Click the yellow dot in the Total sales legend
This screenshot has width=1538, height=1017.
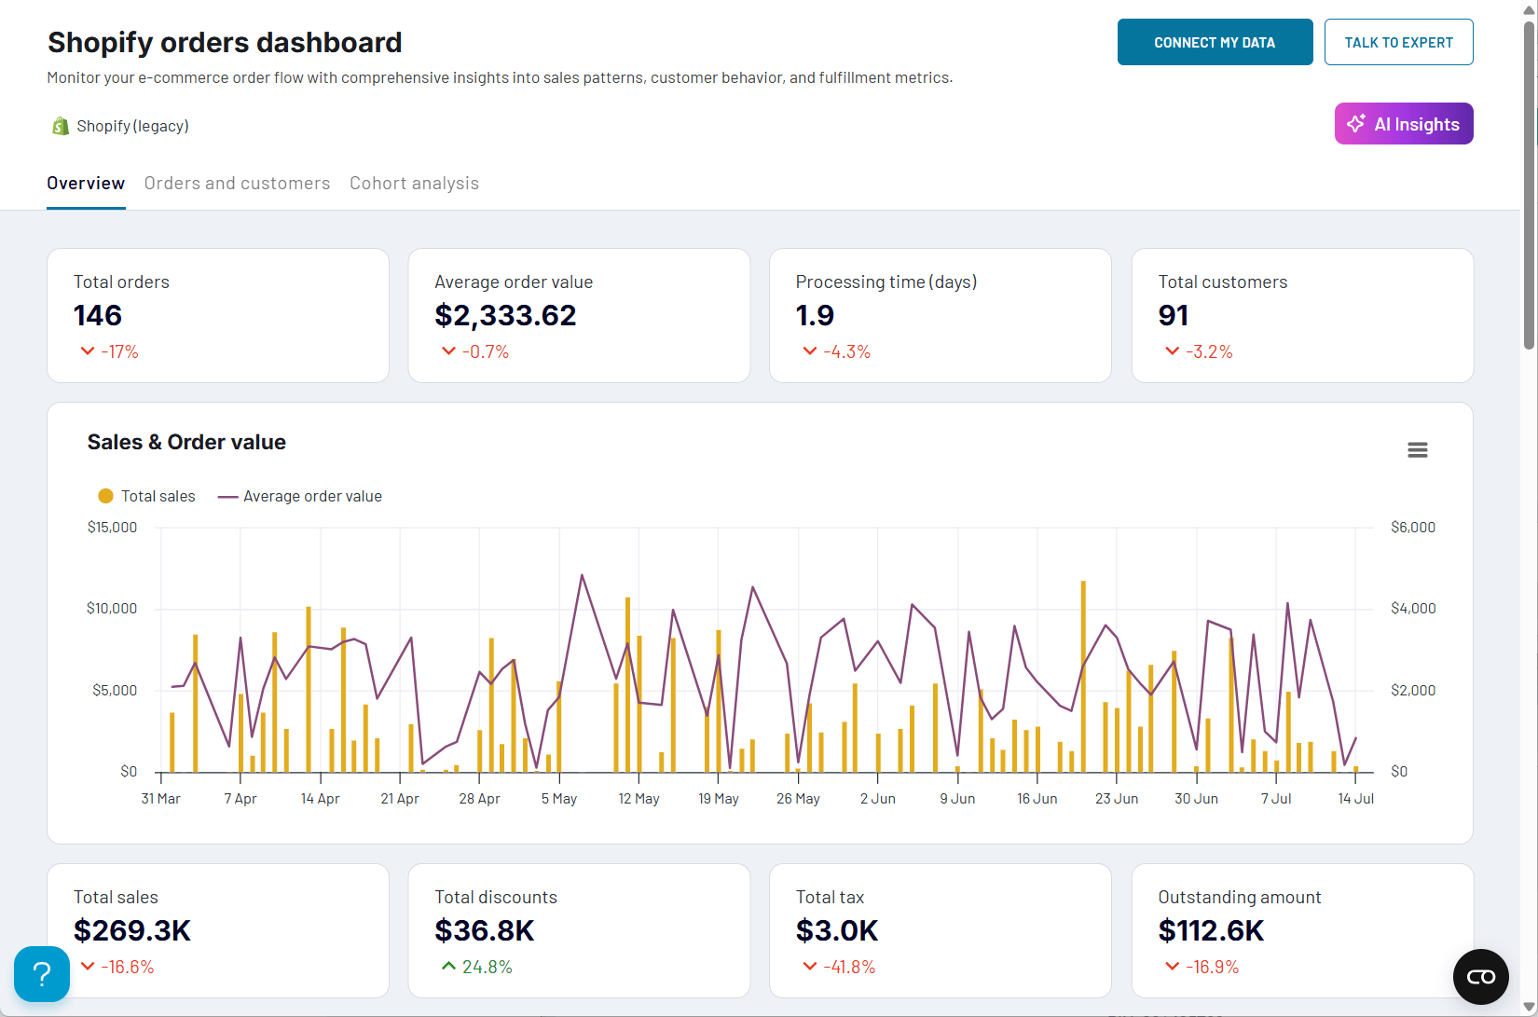click(105, 495)
